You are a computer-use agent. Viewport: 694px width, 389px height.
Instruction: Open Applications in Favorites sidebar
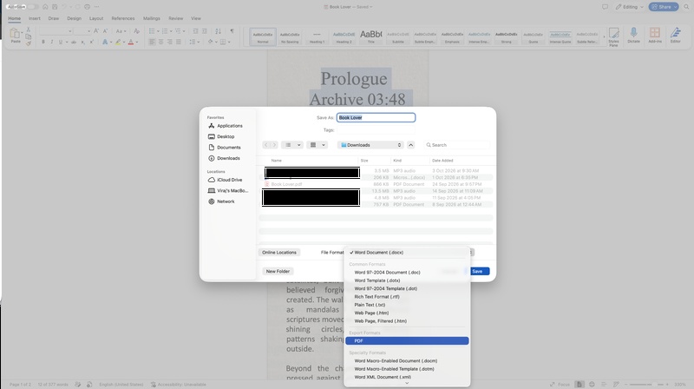[229, 126]
